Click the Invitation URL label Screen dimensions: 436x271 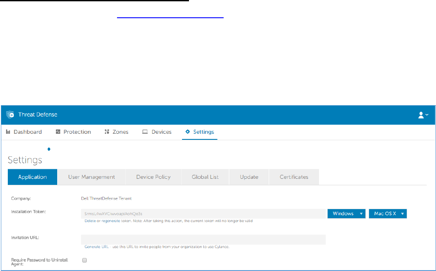(25, 238)
